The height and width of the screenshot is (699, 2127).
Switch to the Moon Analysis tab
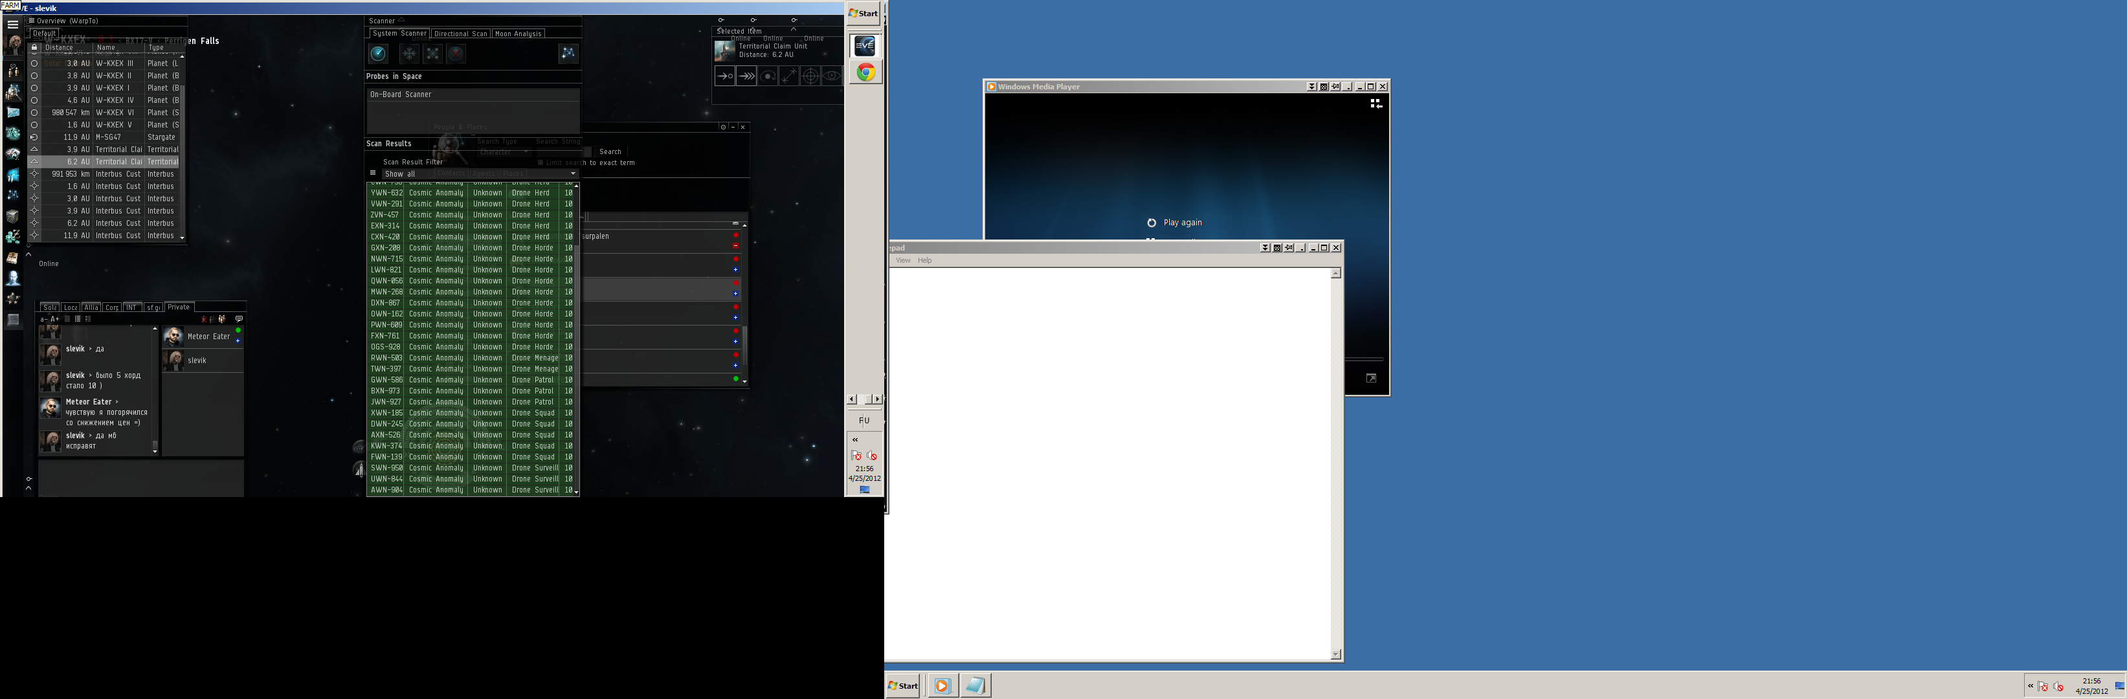[518, 34]
